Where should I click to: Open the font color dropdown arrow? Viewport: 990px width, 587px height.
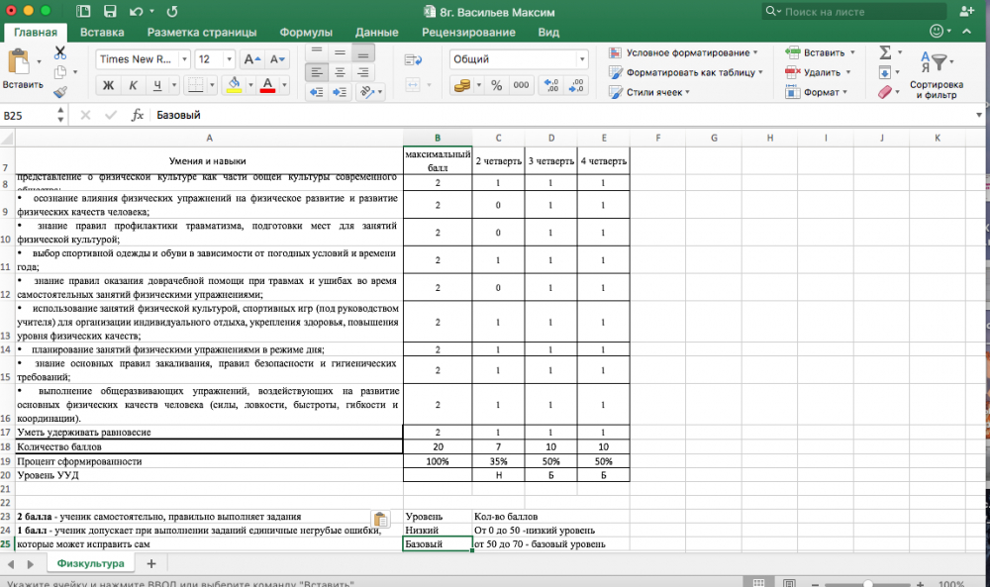coord(284,85)
